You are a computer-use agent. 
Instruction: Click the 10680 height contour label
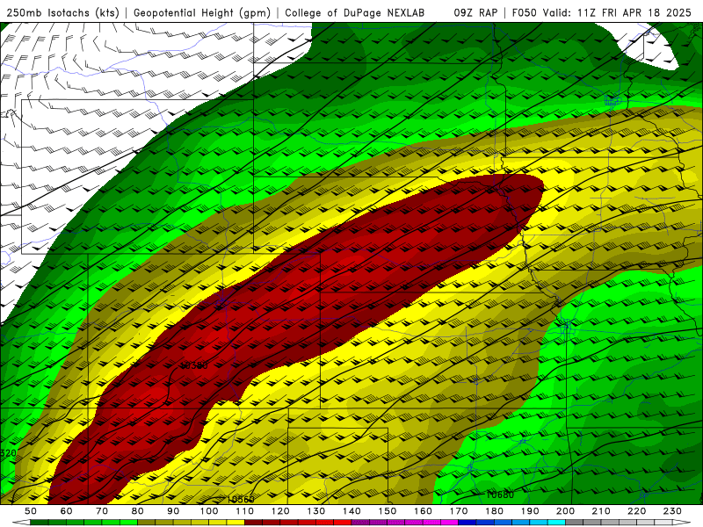tap(500, 495)
